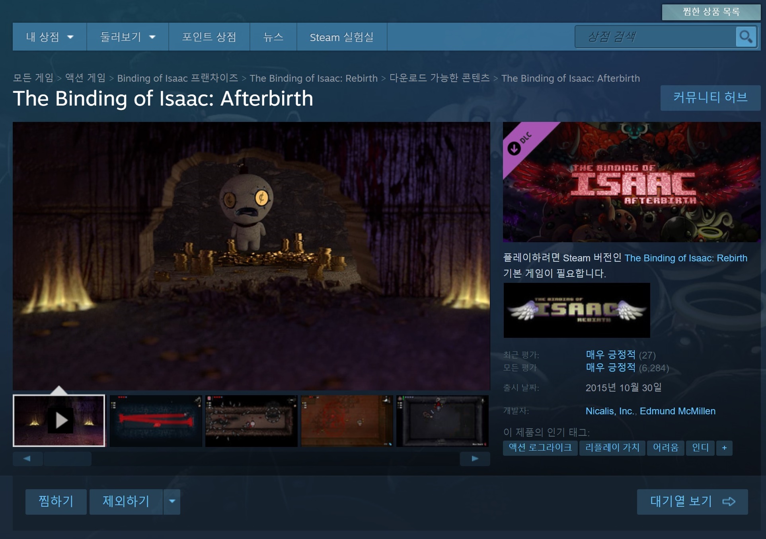Viewport: 766px width, 539px height.
Task: Select the 액션 로그라이크 tag
Action: 540,448
